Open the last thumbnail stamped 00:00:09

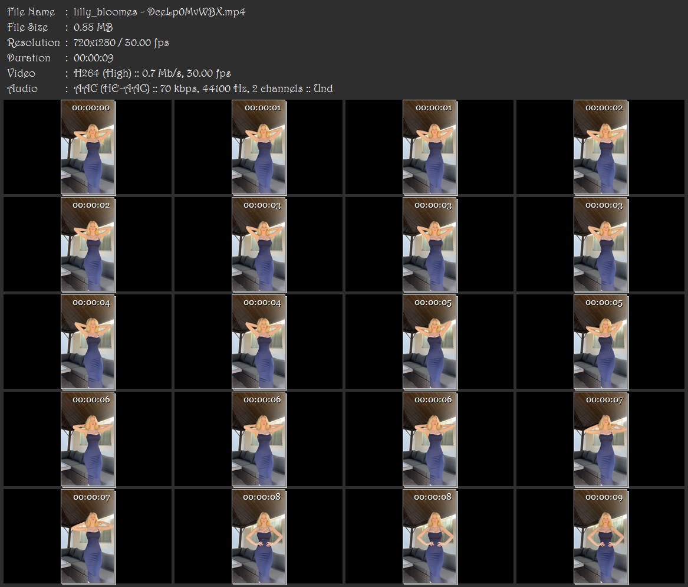point(601,536)
